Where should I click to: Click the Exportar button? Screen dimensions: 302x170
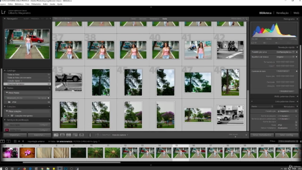[x=39, y=135]
